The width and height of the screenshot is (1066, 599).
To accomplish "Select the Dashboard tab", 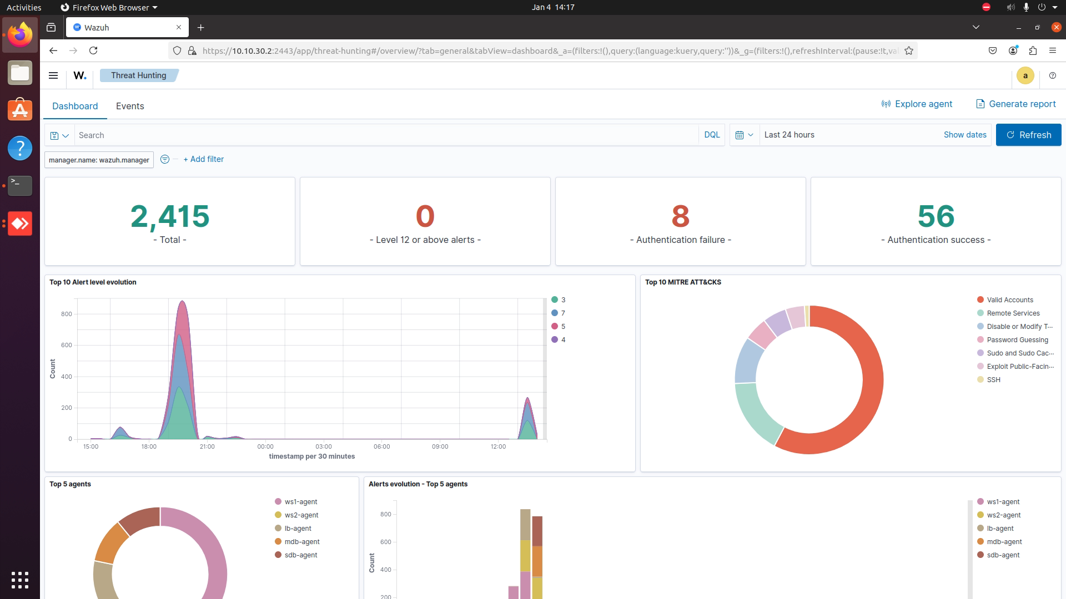I will pos(75,106).
